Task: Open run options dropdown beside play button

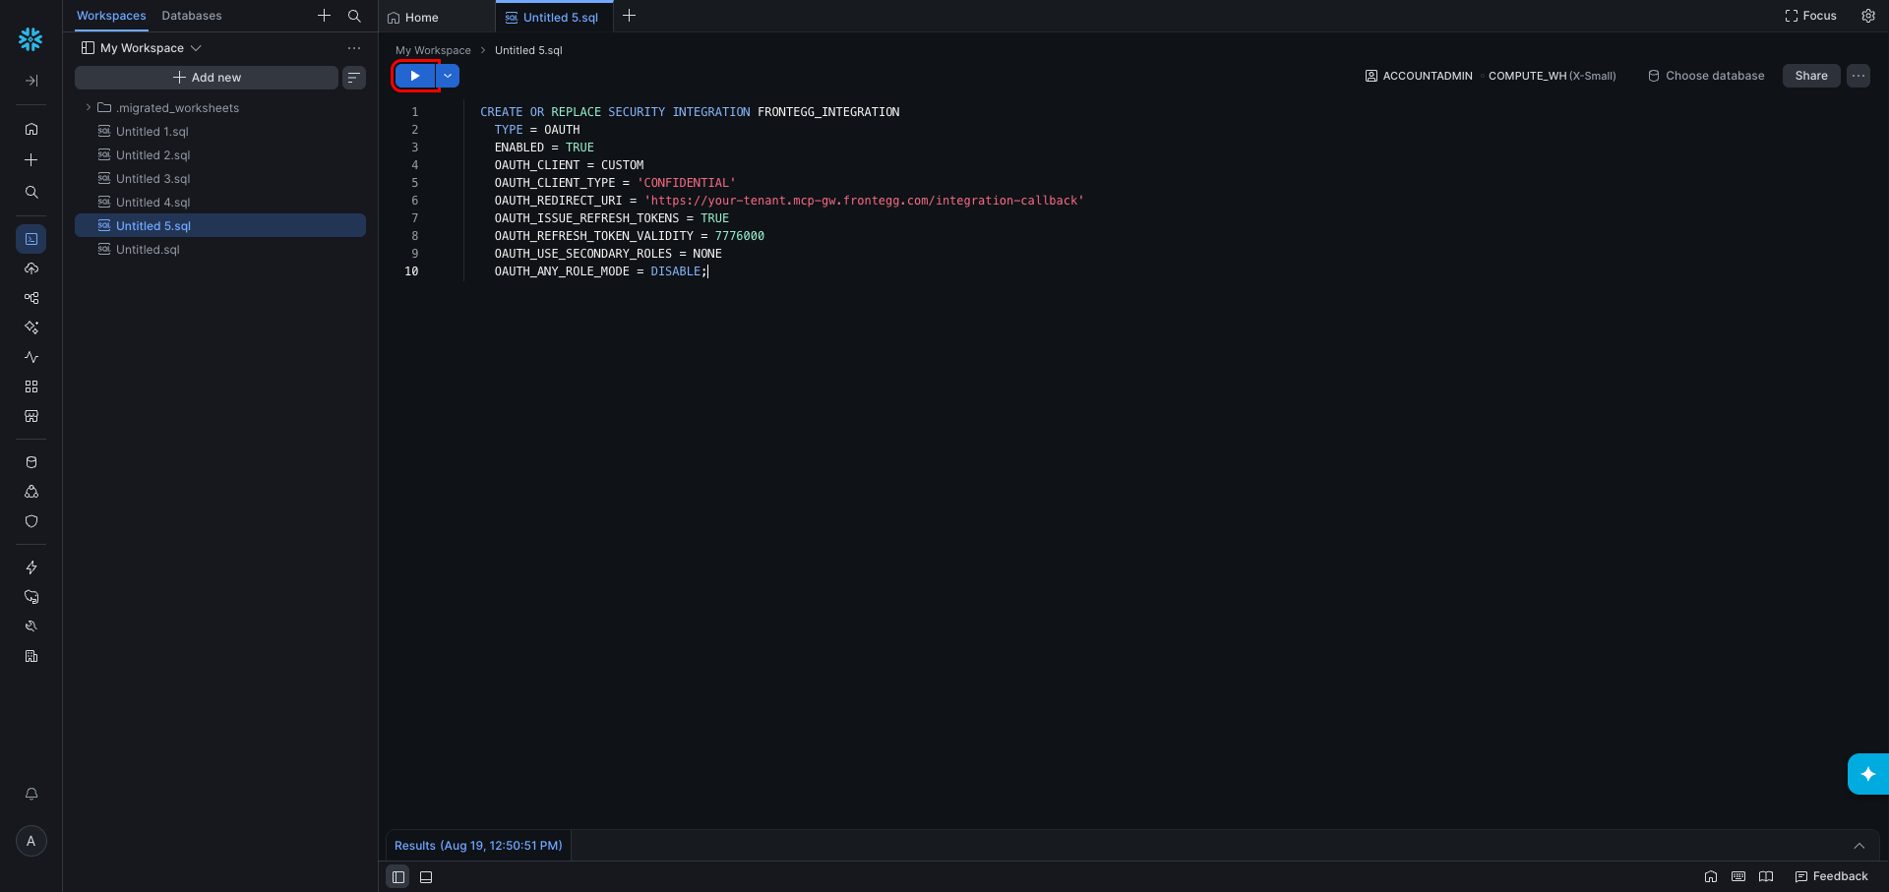Action: [448, 76]
